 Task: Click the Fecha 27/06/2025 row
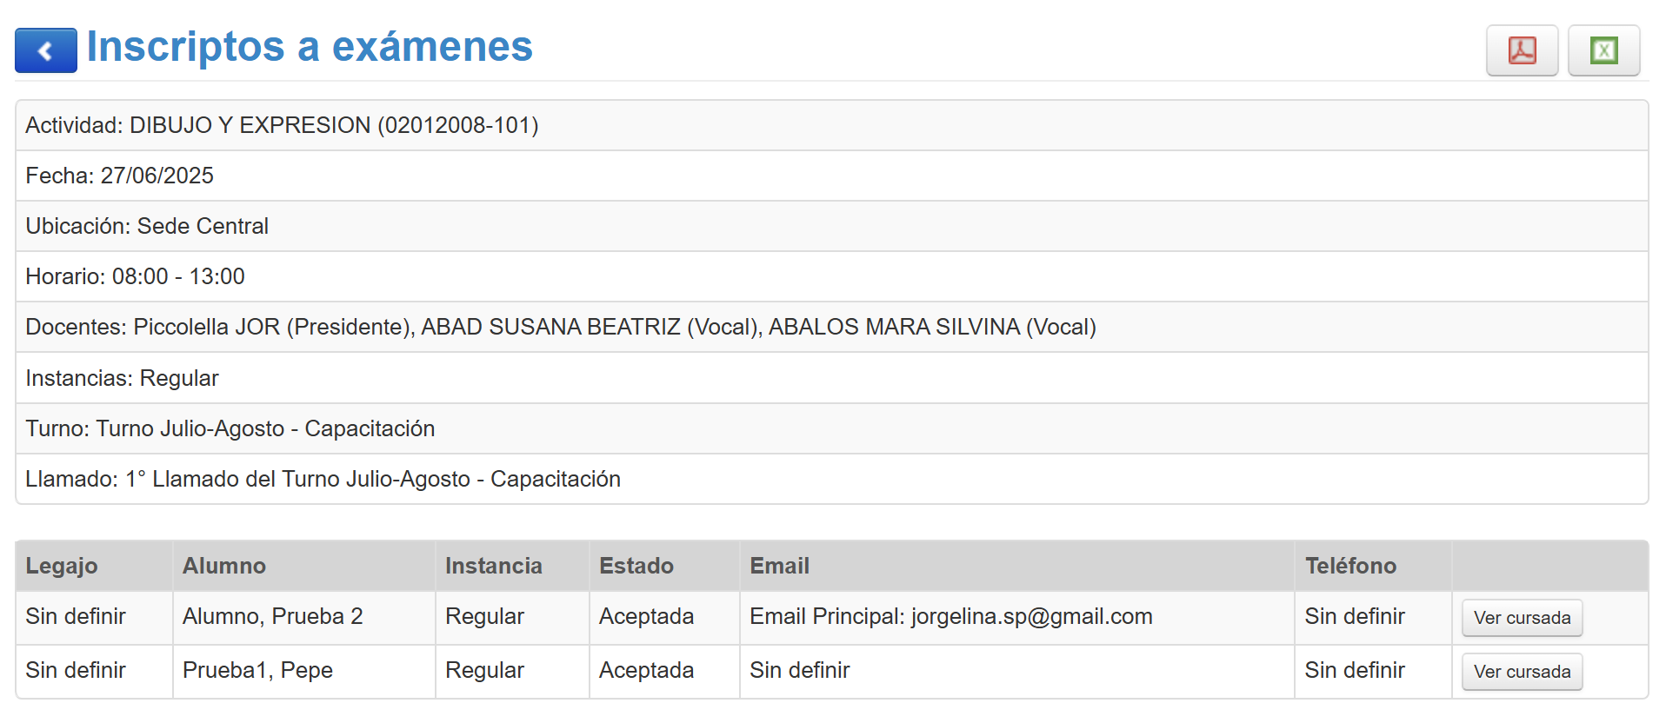pos(119,176)
